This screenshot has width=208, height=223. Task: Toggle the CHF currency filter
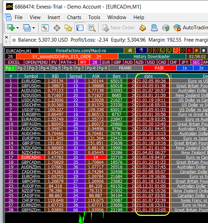click(173, 62)
